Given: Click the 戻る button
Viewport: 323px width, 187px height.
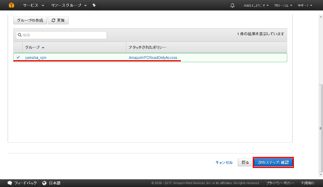Looking at the screenshot, I should point(245,162).
